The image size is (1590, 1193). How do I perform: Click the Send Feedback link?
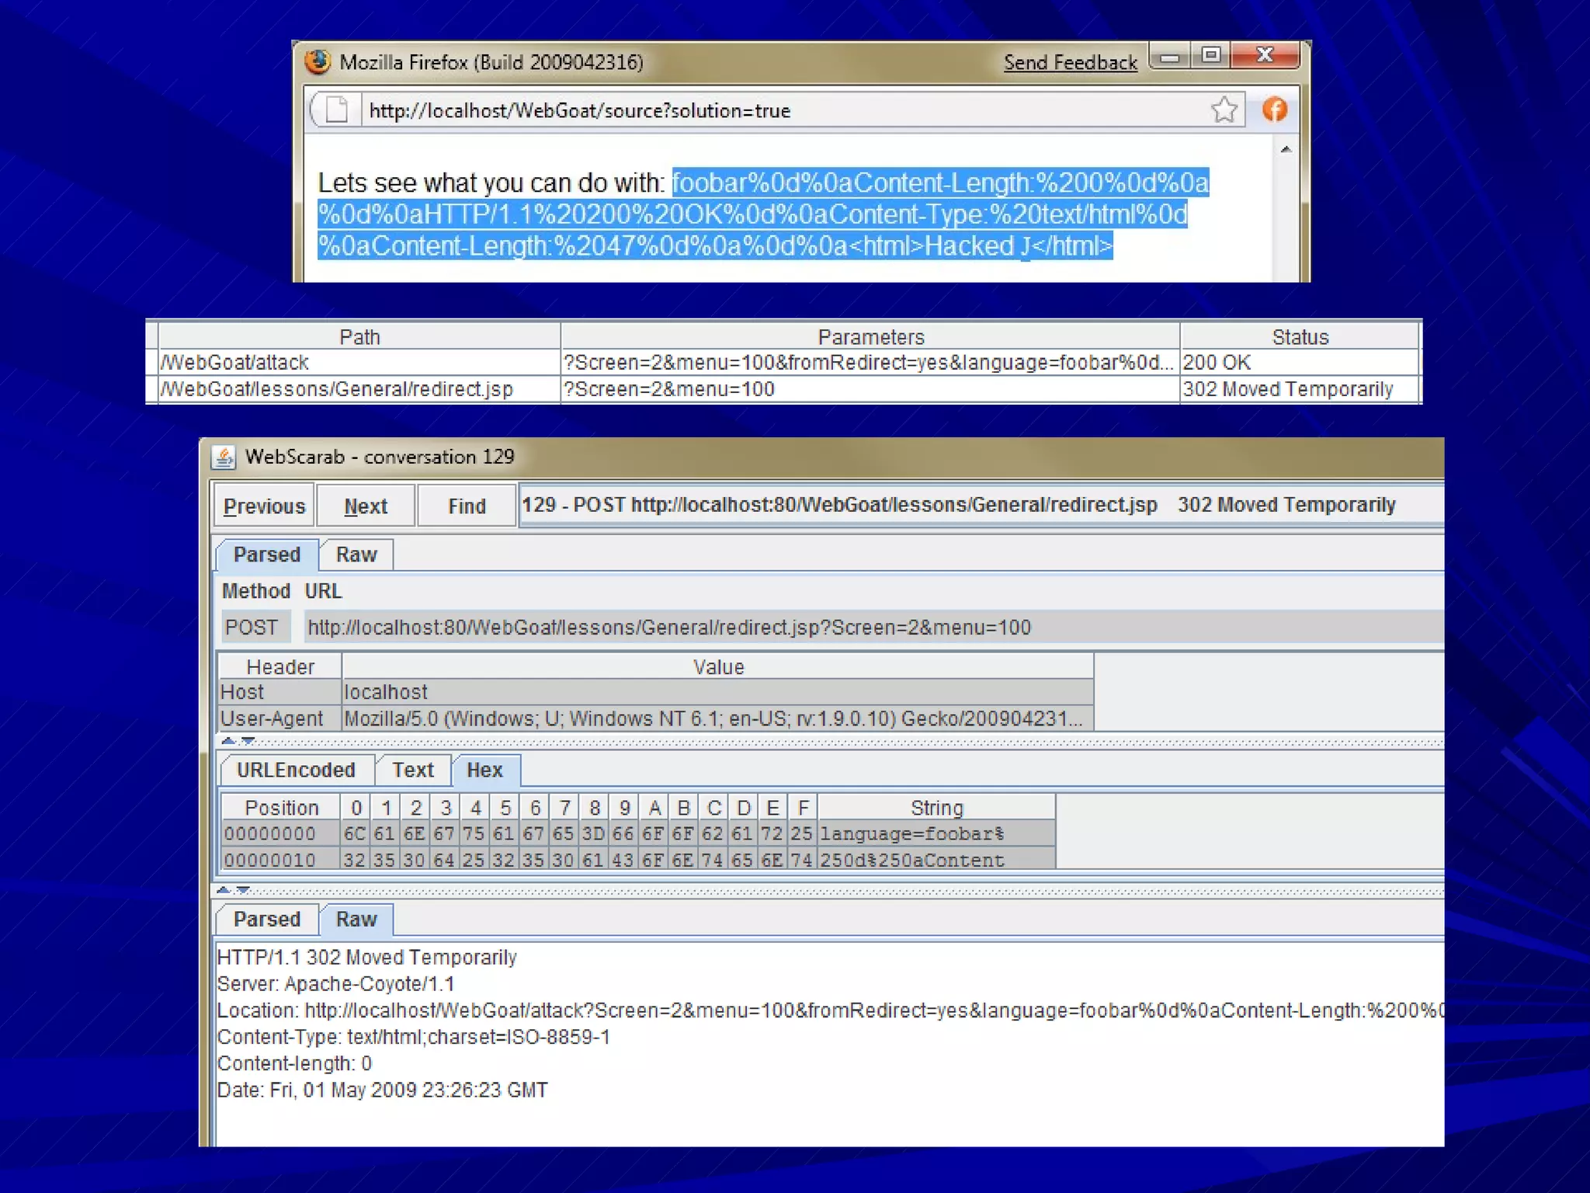[x=1070, y=62]
